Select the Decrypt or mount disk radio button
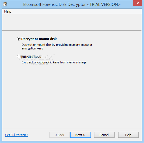This screenshot has height=143, width=144. (x=18, y=39)
